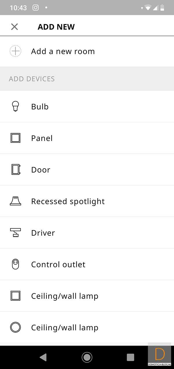Tap the Recessed spotlight icon
This screenshot has width=174, height=369.
pyautogui.click(x=15, y=201)
